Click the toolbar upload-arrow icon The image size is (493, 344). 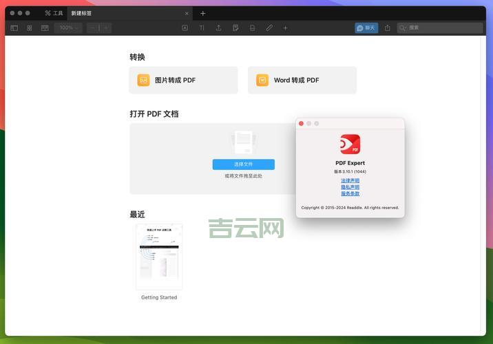(x=218, y=28)
